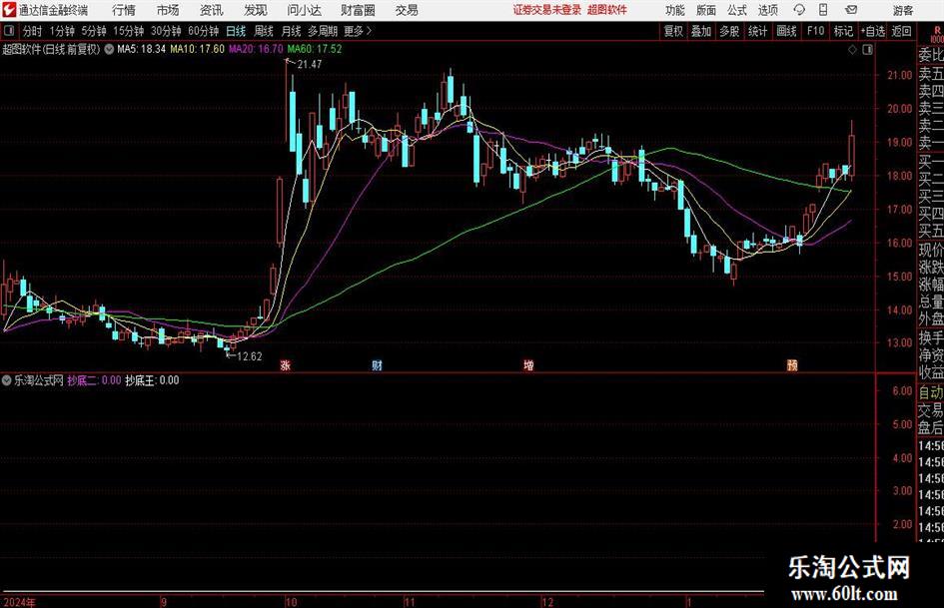Open the 多周期 multi-period view
Screen dimensions: 944x608
[x=323, y=31]
